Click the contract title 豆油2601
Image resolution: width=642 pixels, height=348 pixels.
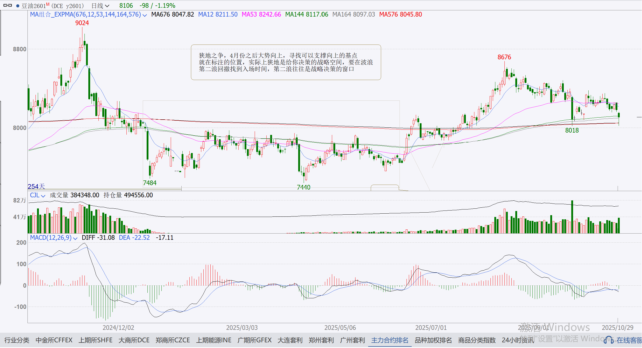34,5
